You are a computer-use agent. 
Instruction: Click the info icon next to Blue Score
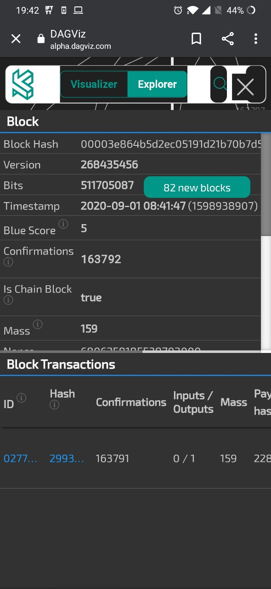(63, 223)
